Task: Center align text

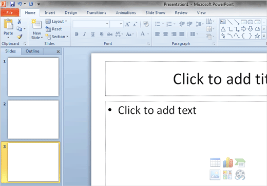Action: 165,34
